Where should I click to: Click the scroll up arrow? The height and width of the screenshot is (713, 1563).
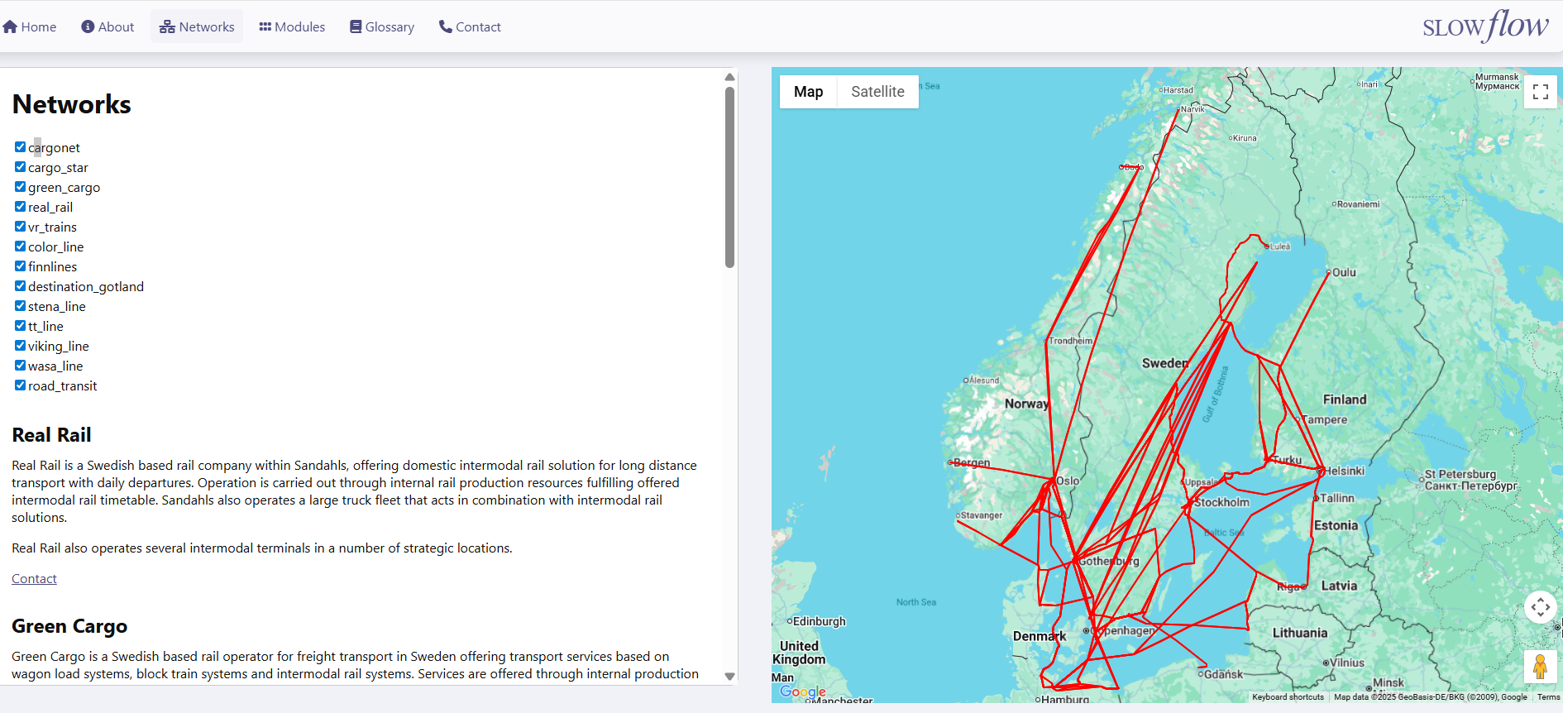click(x=729, y=77)
